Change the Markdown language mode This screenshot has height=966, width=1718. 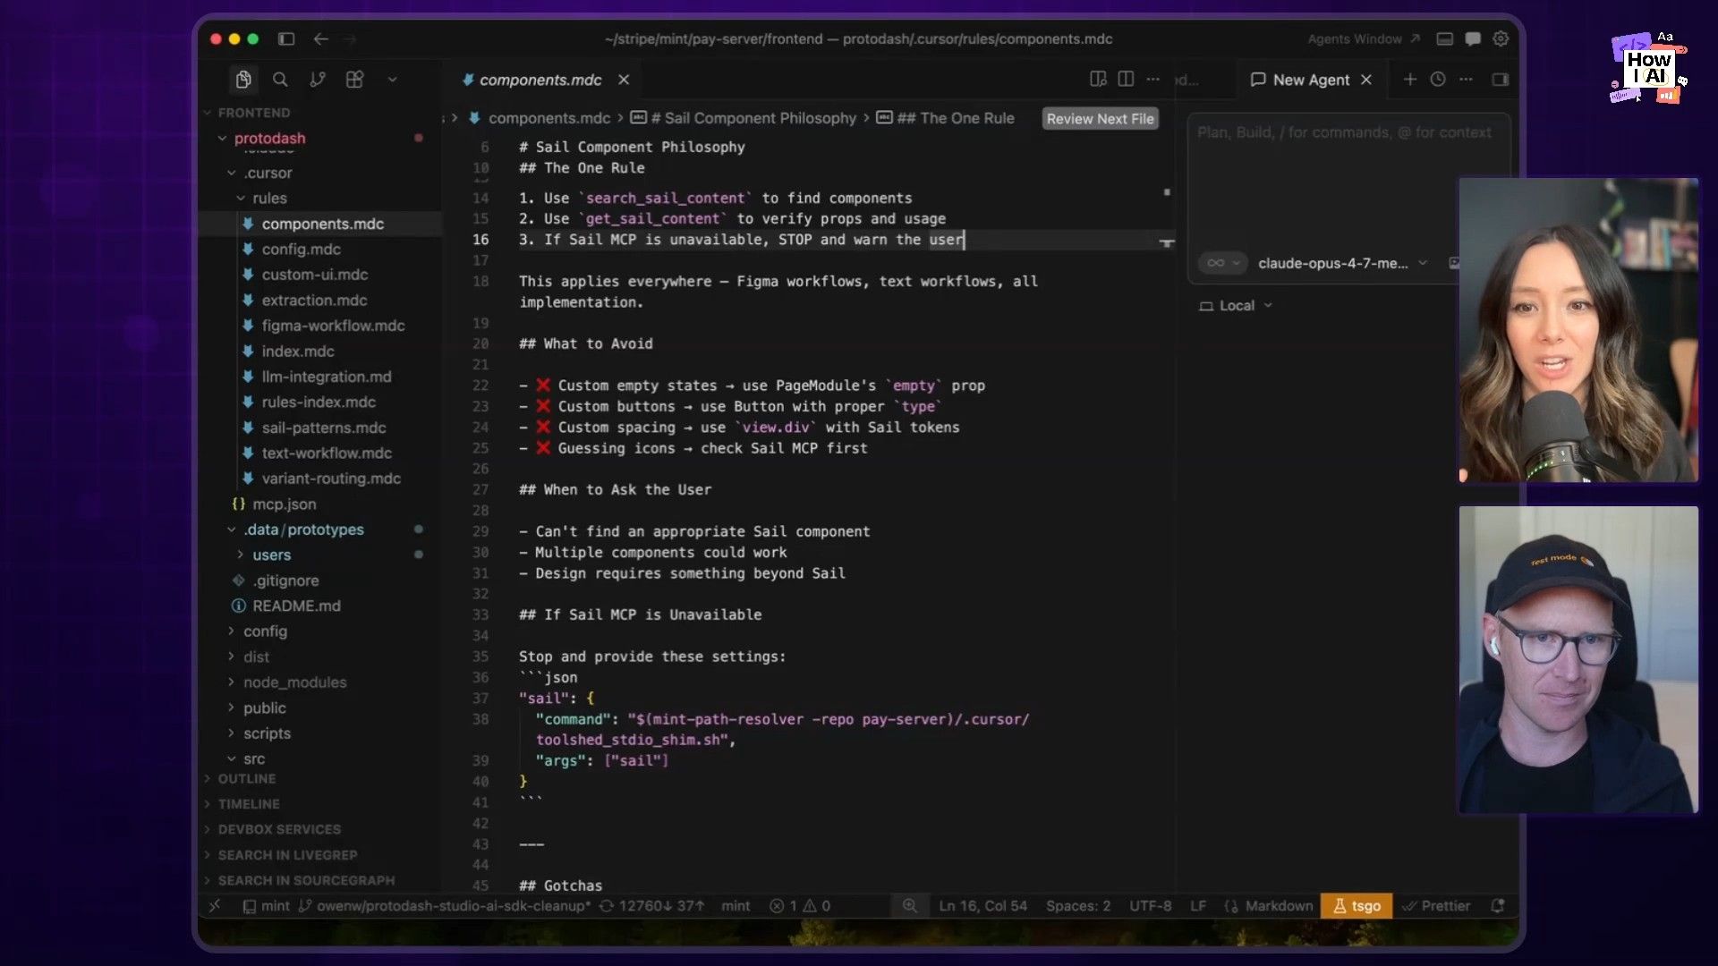pos(1279,906)
